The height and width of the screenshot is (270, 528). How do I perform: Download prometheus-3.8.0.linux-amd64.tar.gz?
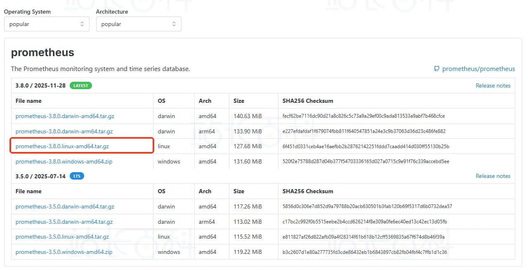(62, 146)
